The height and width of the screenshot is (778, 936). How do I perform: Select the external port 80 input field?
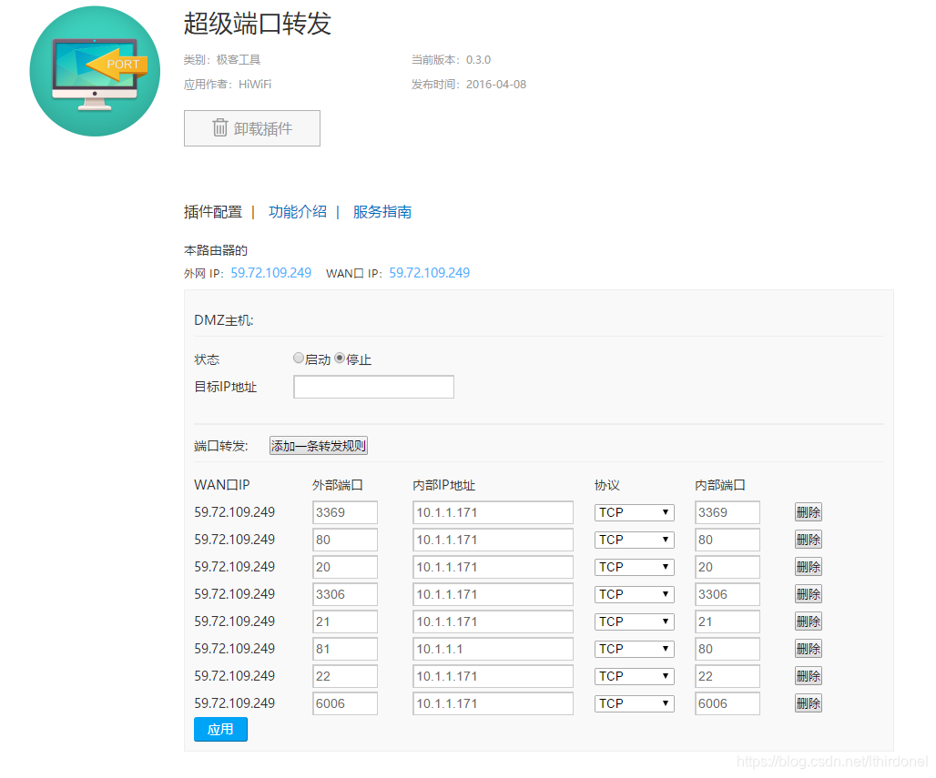[344, 540]
